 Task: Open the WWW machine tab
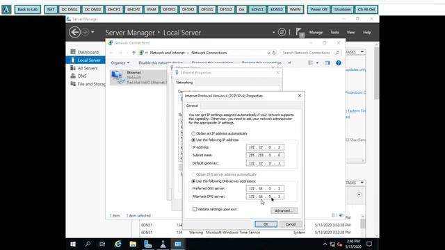[x=295, y=9]
